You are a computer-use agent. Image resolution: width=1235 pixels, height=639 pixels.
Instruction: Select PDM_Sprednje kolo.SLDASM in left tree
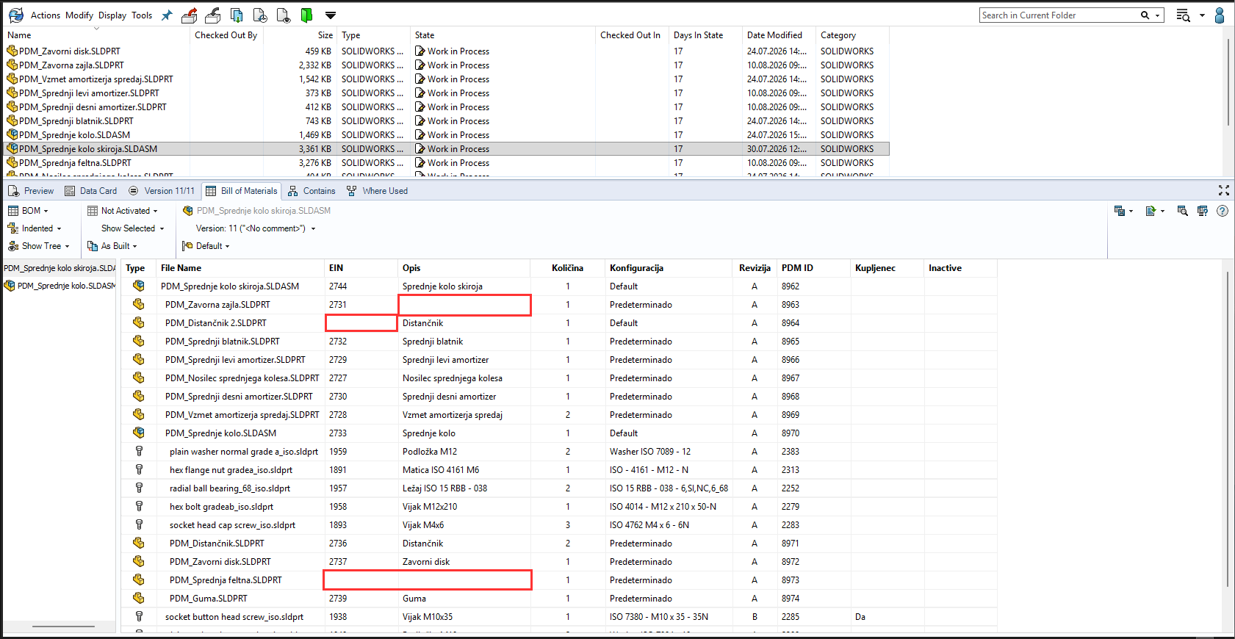[60, 286]
